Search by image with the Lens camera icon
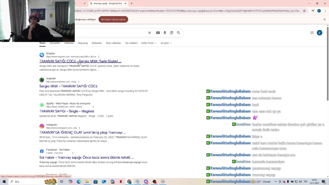 172,33
